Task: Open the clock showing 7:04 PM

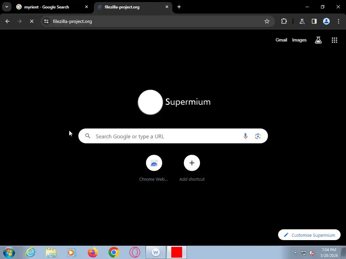Action: pyautogui.click(x=329, y=253)
